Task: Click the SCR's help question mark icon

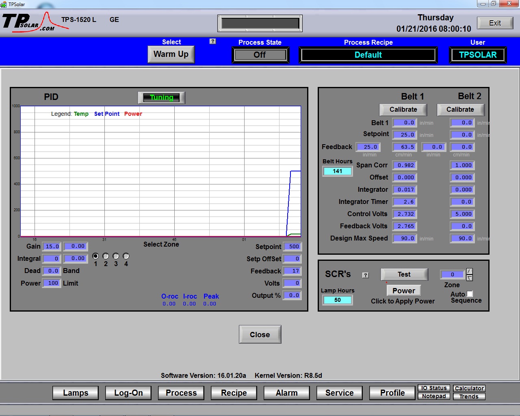Action: (366, 275)
